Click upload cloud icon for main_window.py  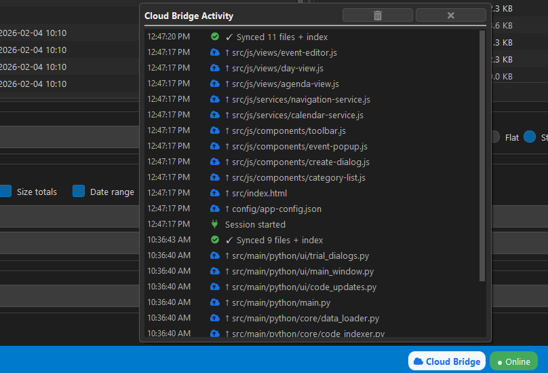(x=215, y=270)
